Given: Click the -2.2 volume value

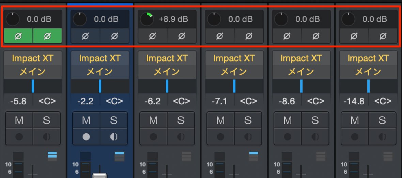Looking at the screenshot, I should pyautogui.click(x=85, y=101).
